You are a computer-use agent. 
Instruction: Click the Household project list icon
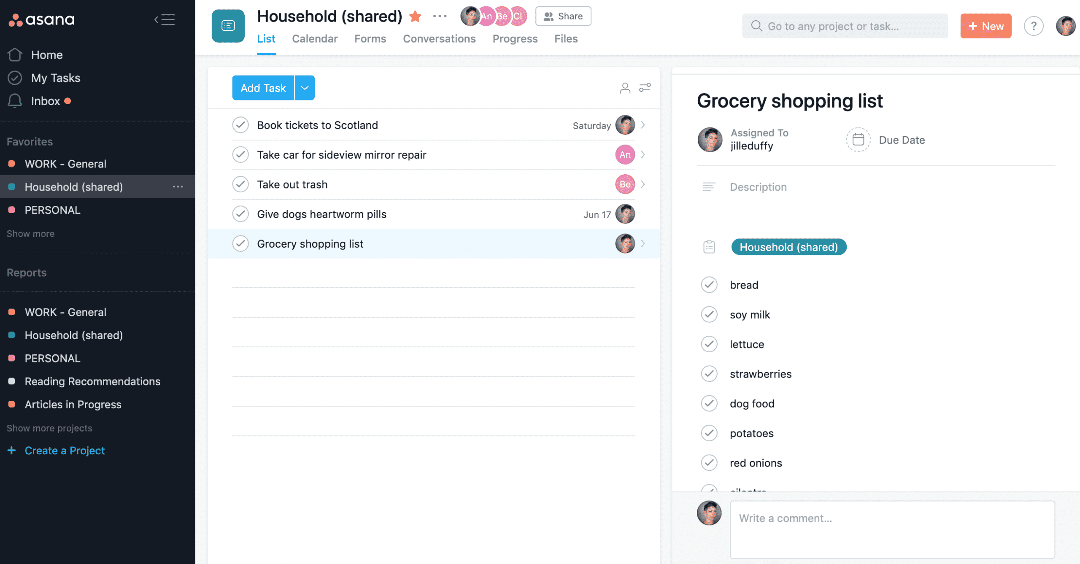coord(228,26)
